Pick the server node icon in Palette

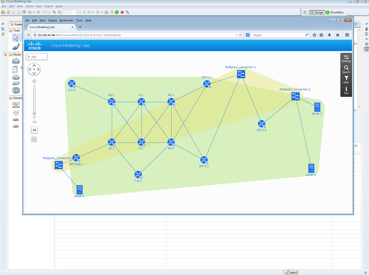15,70
